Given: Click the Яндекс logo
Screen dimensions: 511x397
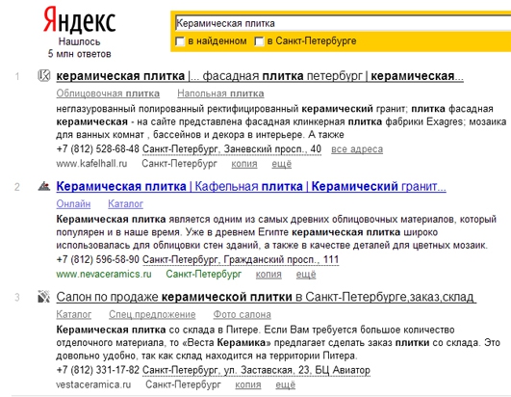Looking at the screenshot, I should coord(79,21).
